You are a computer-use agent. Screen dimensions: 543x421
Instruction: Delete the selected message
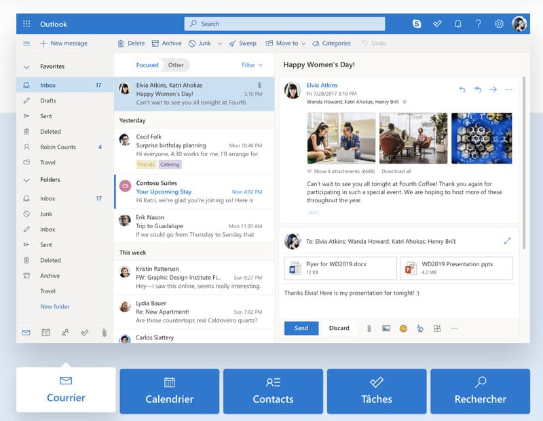click(x=131, y=43)
